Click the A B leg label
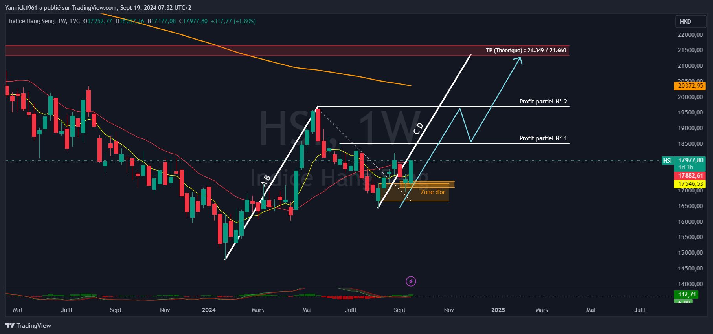 click(x=266, y=180)
